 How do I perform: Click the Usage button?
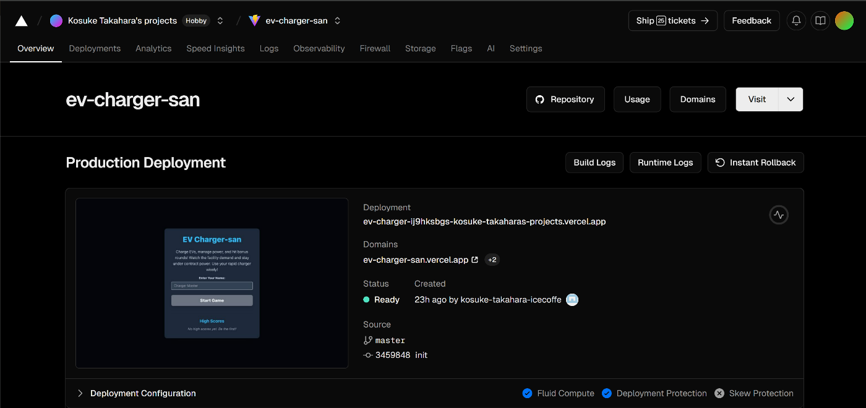637,100
